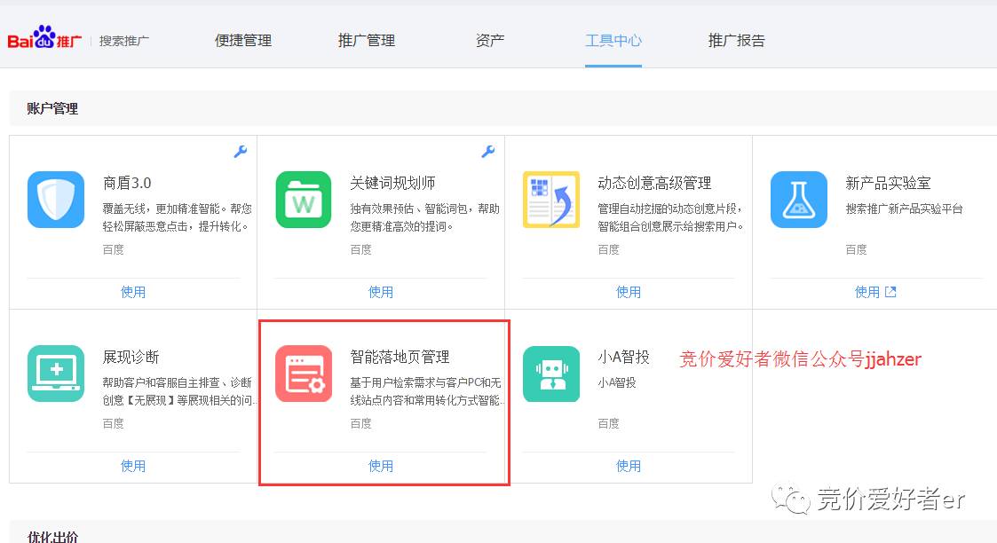Click description starting 管理自动挖掘的动态创意片段

pos(671,217)
